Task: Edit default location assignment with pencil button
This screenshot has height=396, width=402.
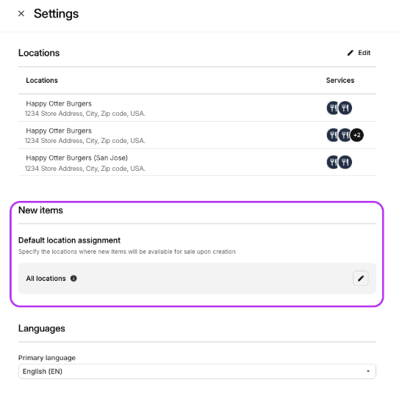Action: [360, 279]
